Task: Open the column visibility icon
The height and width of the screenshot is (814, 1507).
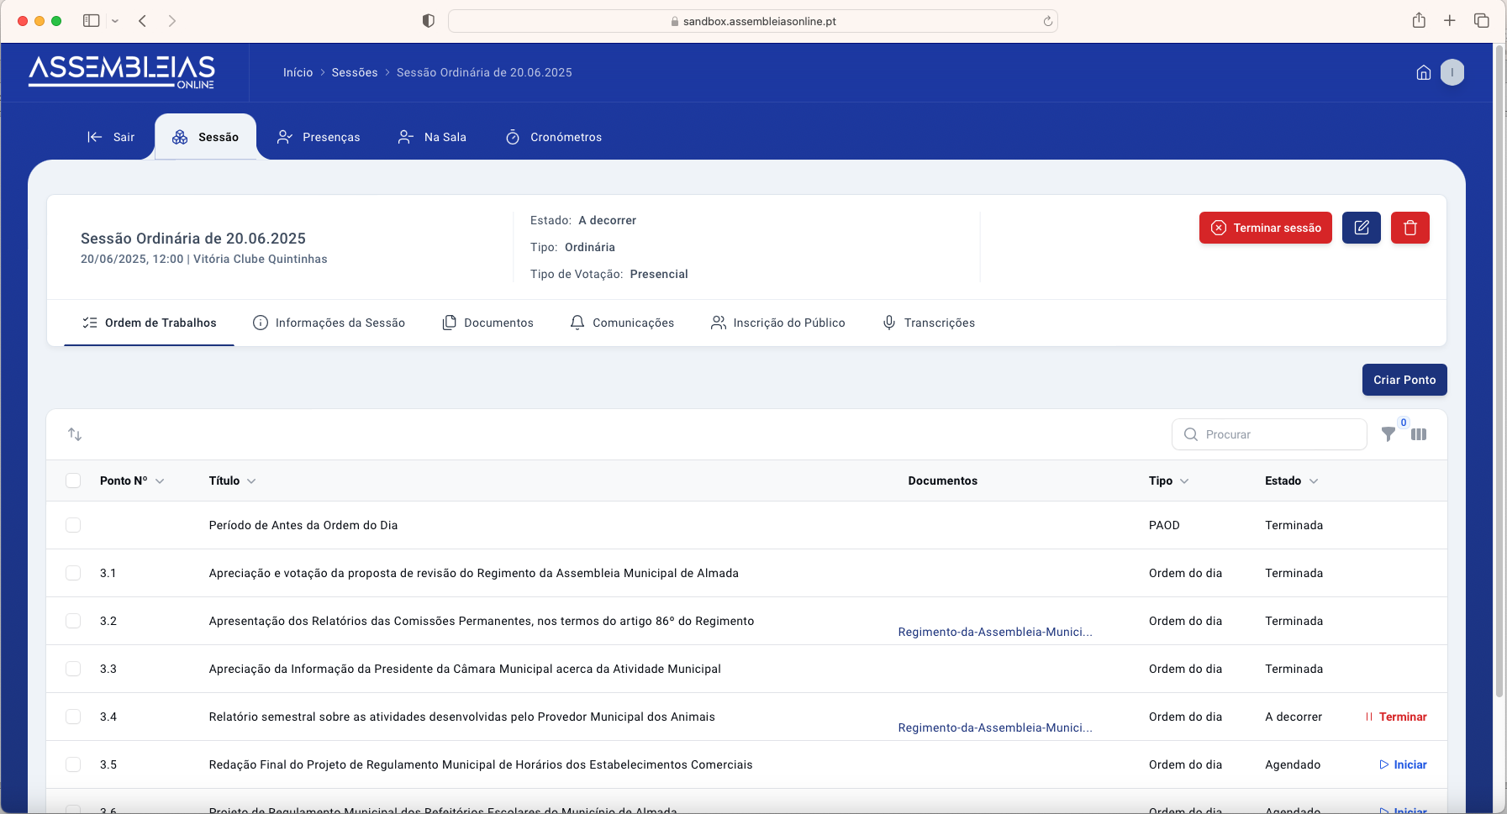Action: pos(1419,434)
